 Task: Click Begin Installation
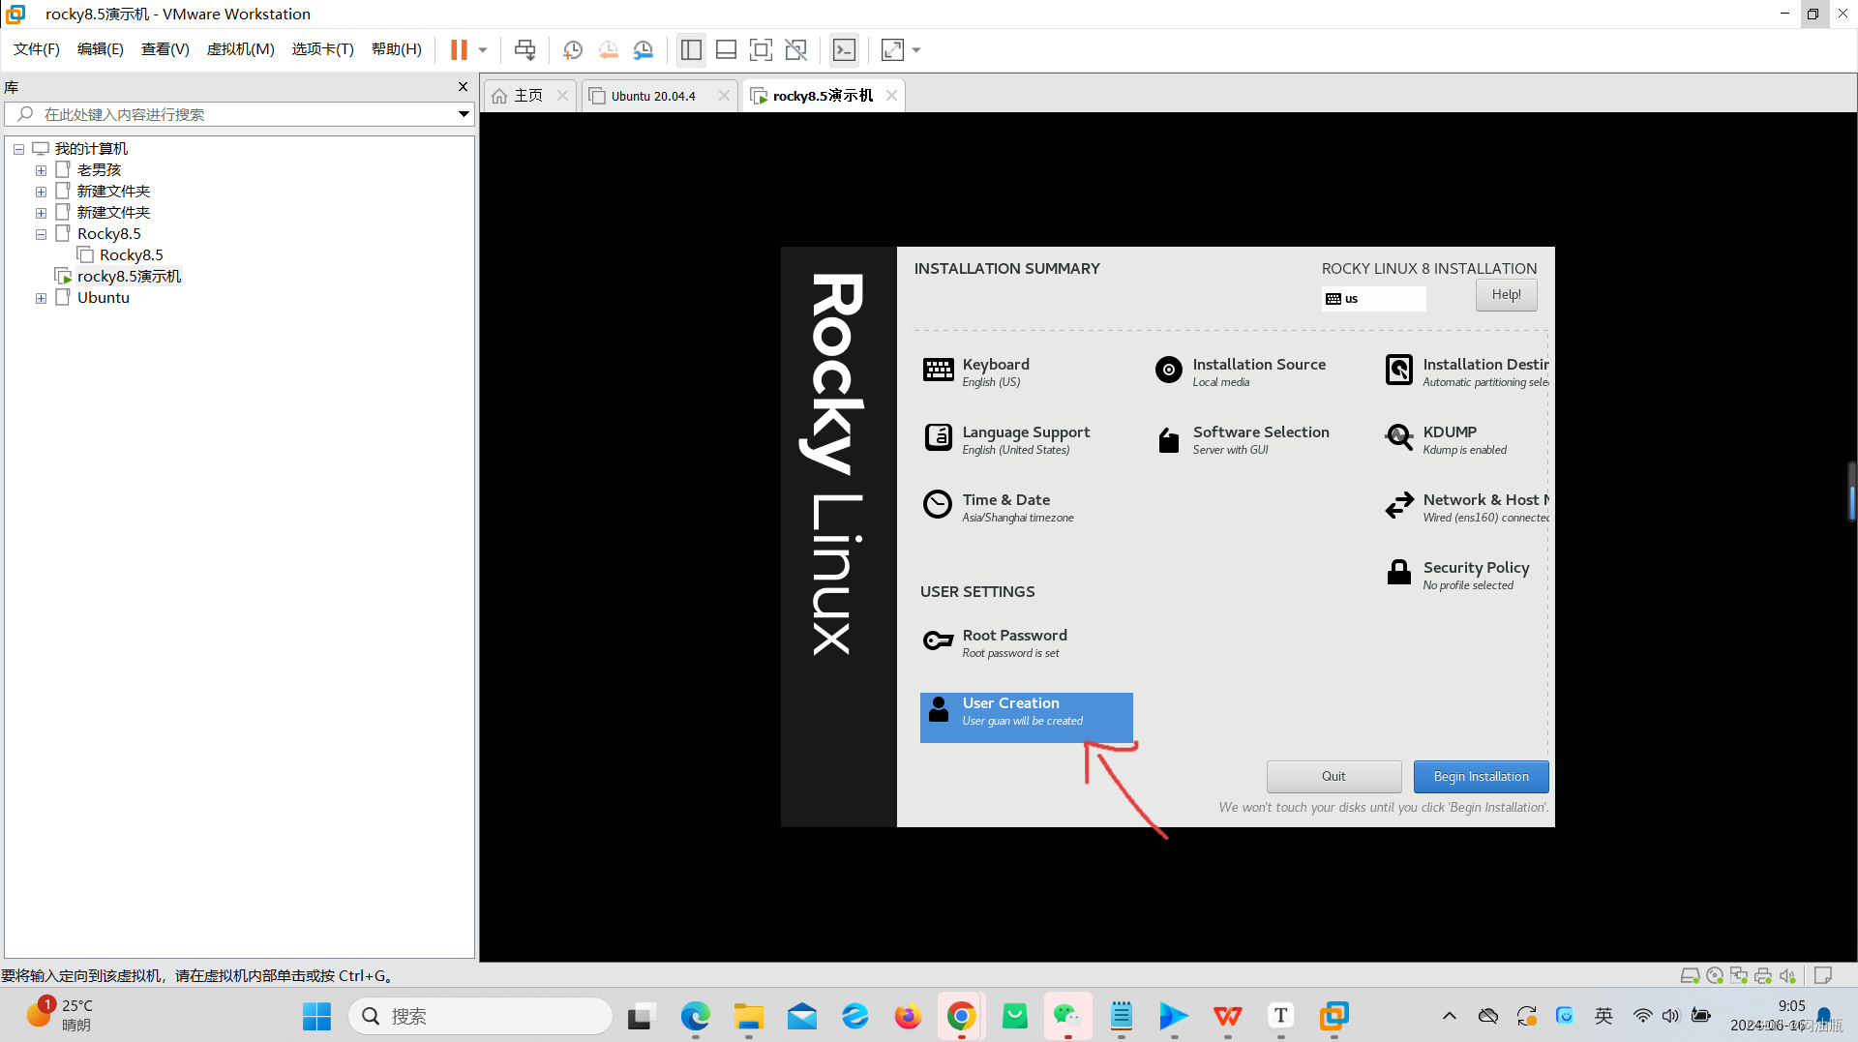(x=1481, y=777)
